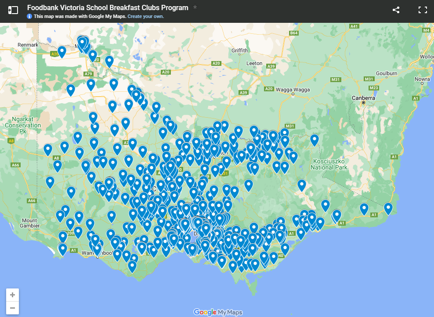Click the B64 road shield
Viewport: 434px width, 317px height.
tap(294, 33)
